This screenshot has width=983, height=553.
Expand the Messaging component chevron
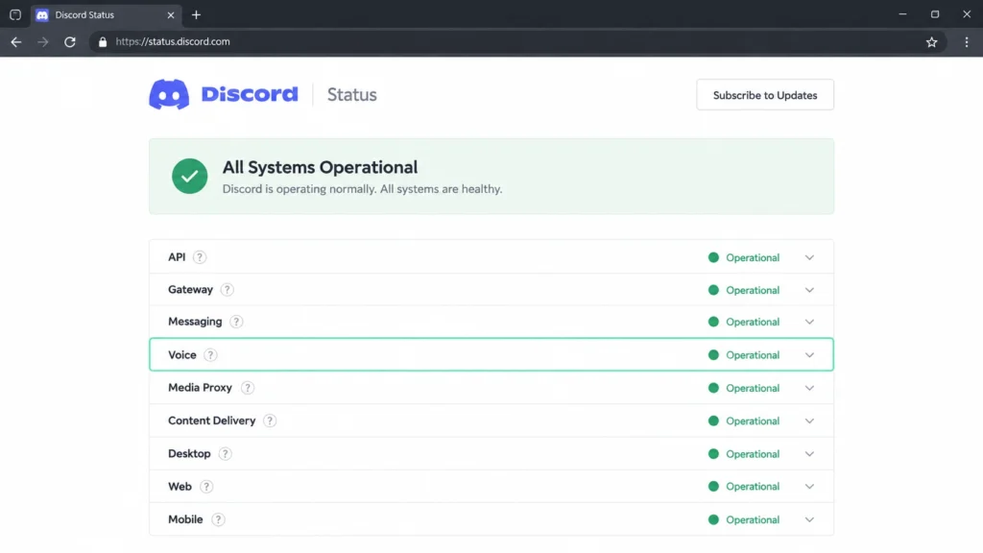tap(809, 322)
